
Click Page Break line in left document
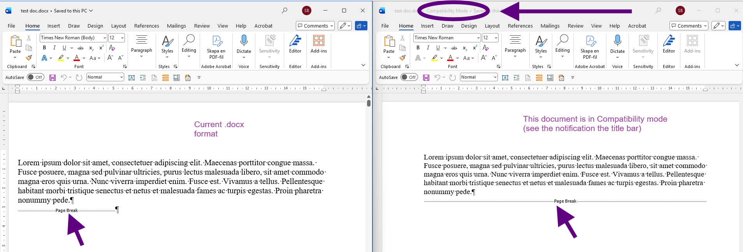click(67, 210)
